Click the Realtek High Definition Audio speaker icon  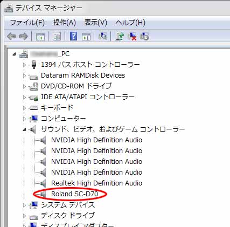43,183
